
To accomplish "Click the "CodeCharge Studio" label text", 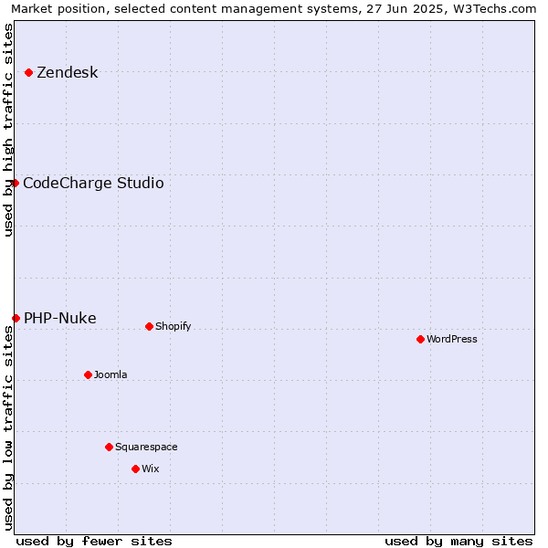I will pyautogui.click(x=93, y=184).
